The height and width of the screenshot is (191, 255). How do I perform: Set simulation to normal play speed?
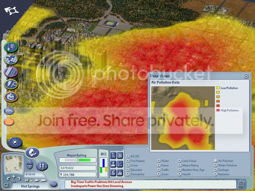(31, 180)
